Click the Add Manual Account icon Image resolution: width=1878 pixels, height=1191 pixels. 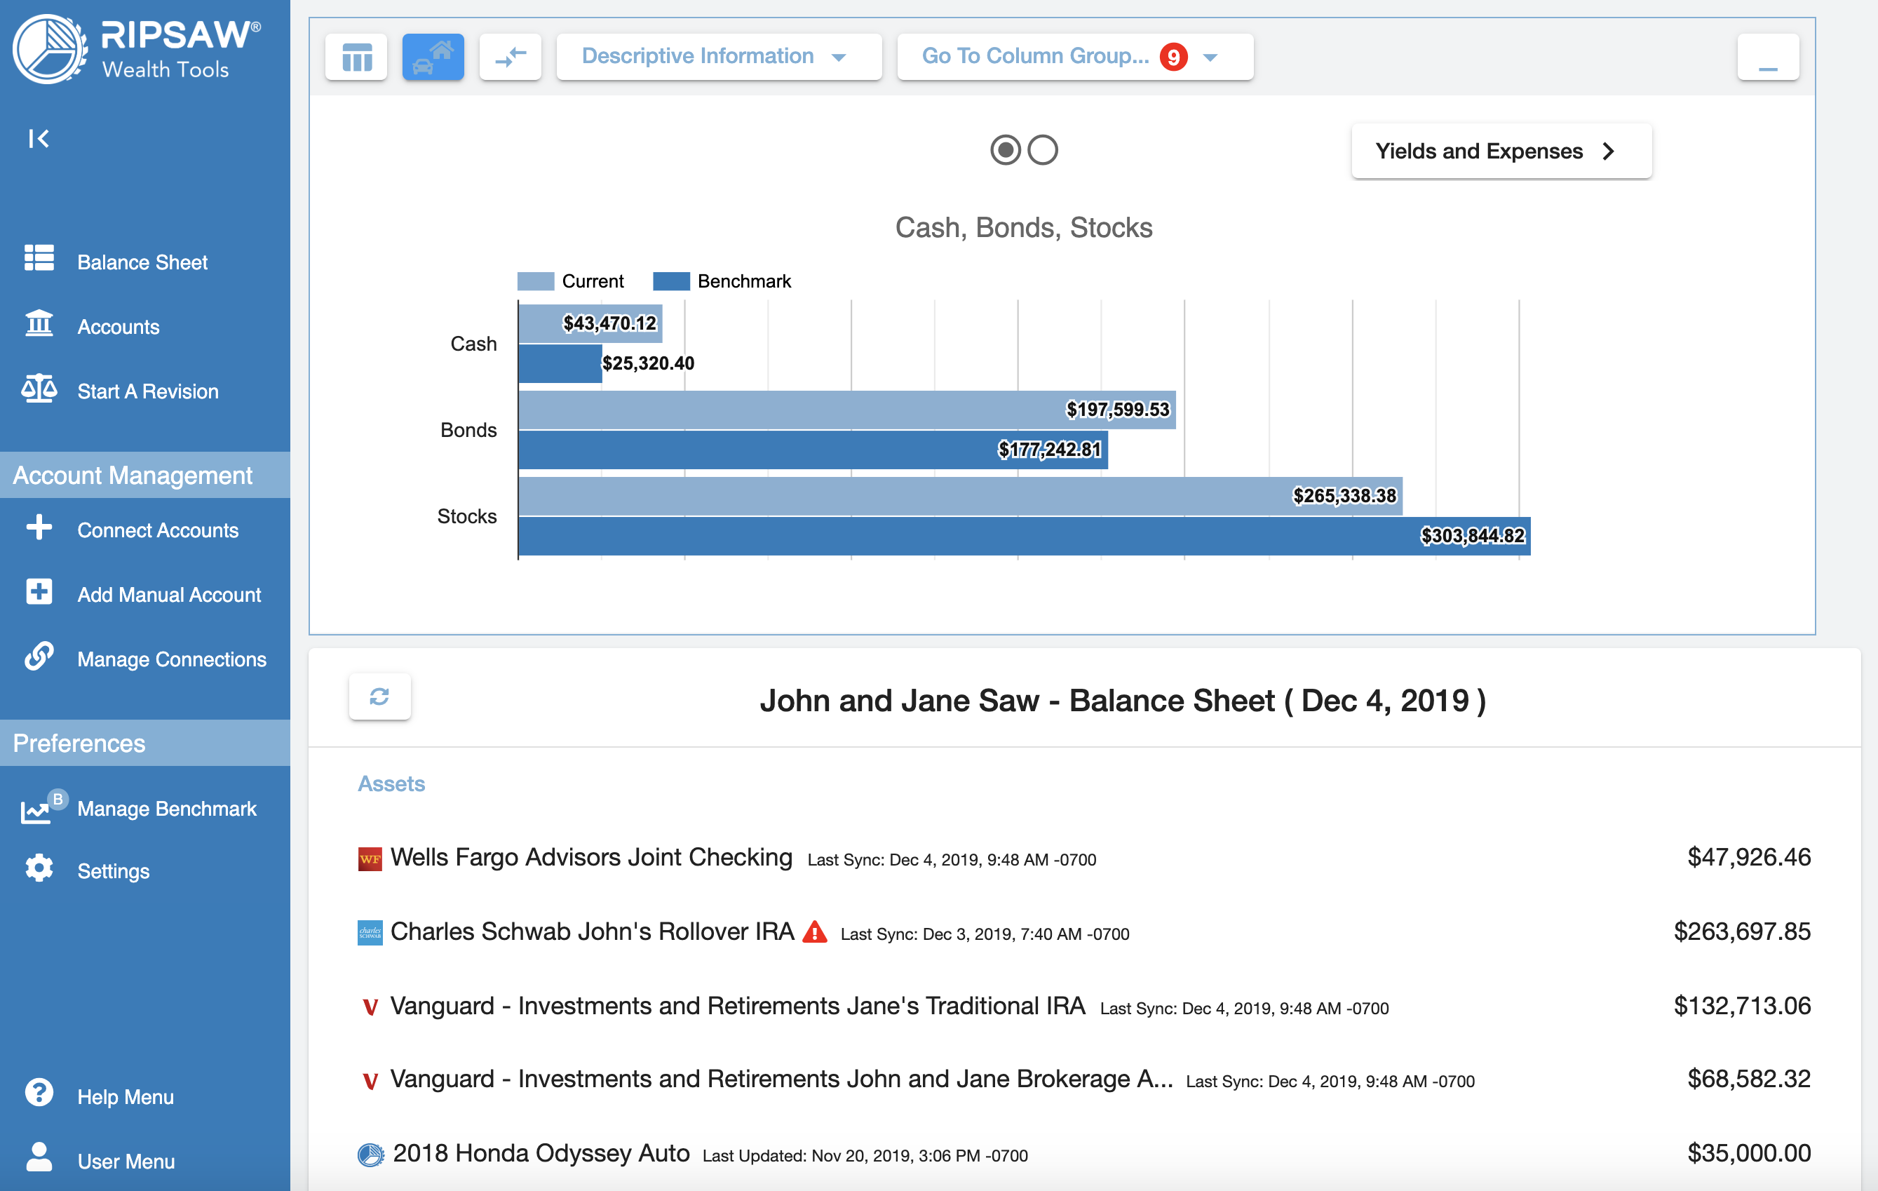pos(38,593)
